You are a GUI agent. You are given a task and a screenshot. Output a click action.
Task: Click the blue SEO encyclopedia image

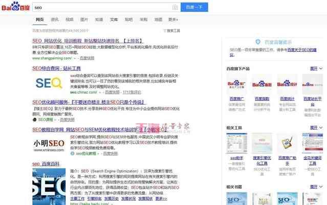point(49,187)
